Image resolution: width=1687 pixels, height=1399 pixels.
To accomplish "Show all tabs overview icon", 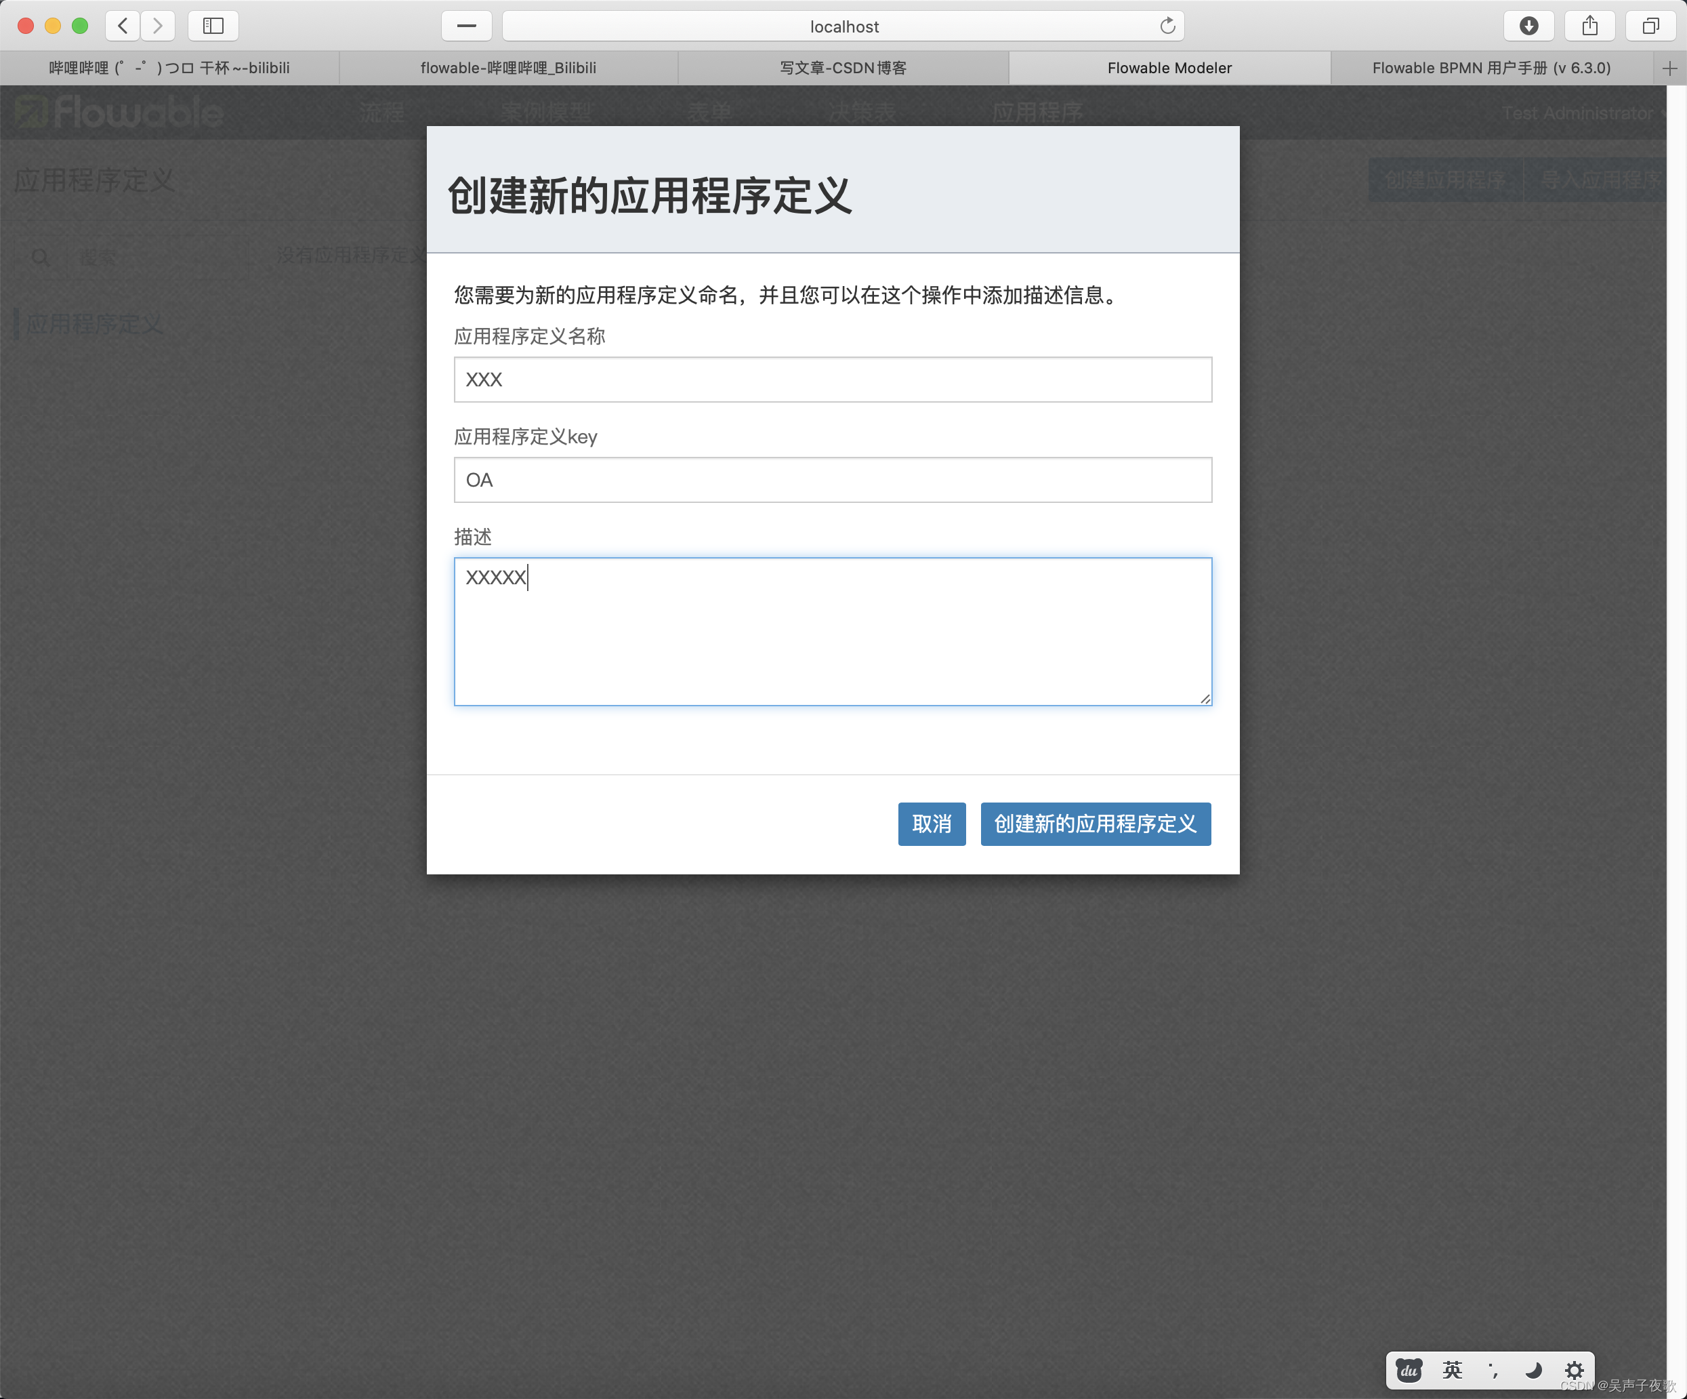I will pos(1651,26).
